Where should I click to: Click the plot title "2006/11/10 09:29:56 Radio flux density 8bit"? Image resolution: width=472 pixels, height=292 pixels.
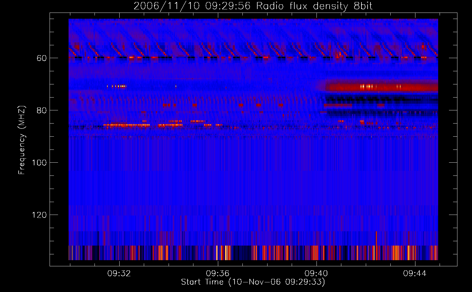(253, 6)
